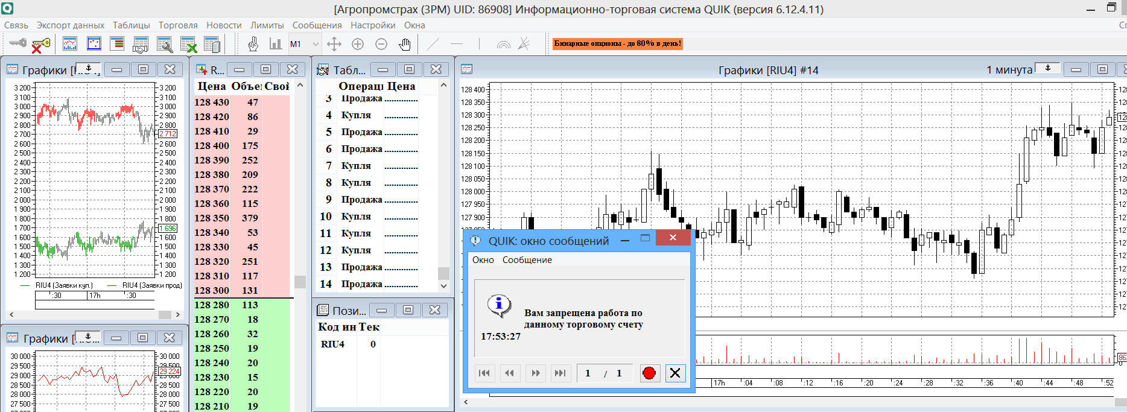Click the zoom in plus icon
Viewport: 1127px width, 412px height.
(x=358, y=44)
